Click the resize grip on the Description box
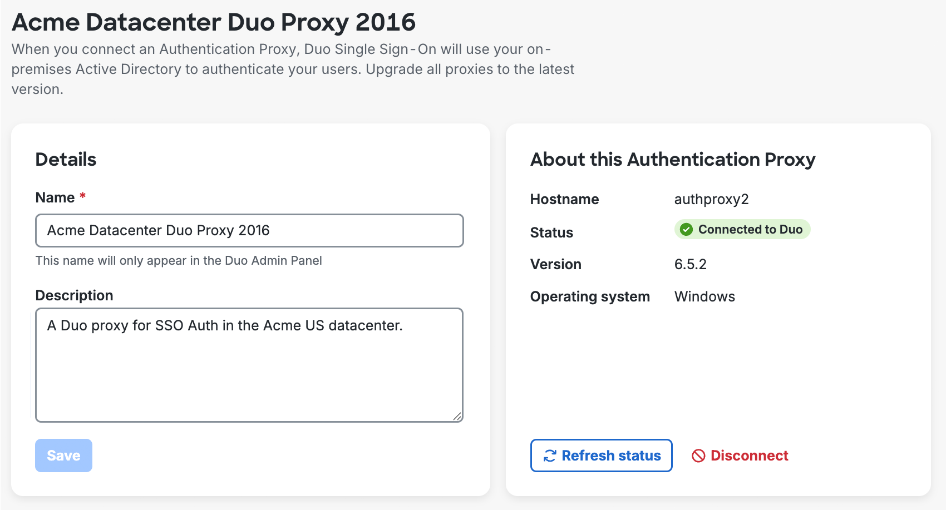This screenshot has width=946, height=510. (457, 416)
